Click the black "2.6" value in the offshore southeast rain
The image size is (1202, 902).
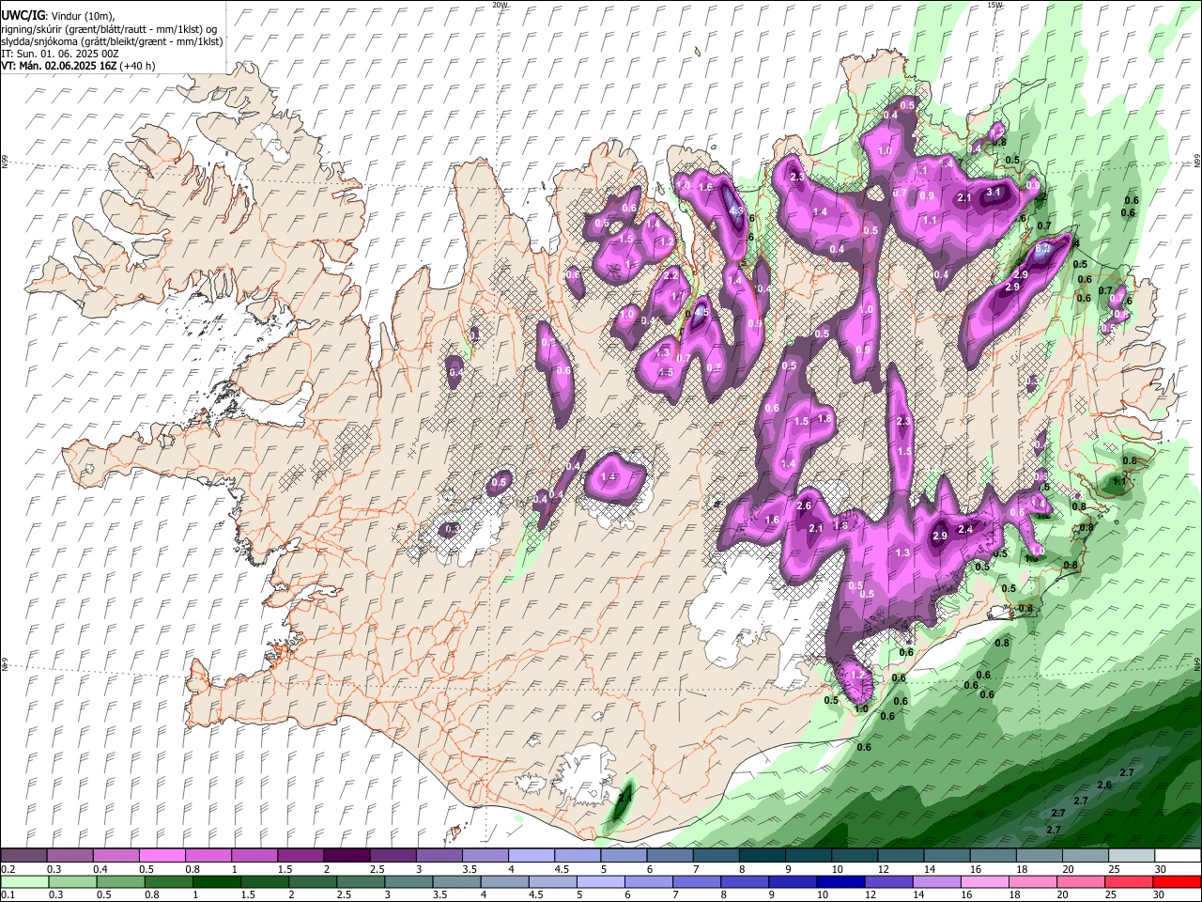pyautogui.click(x=1104, y=785)
